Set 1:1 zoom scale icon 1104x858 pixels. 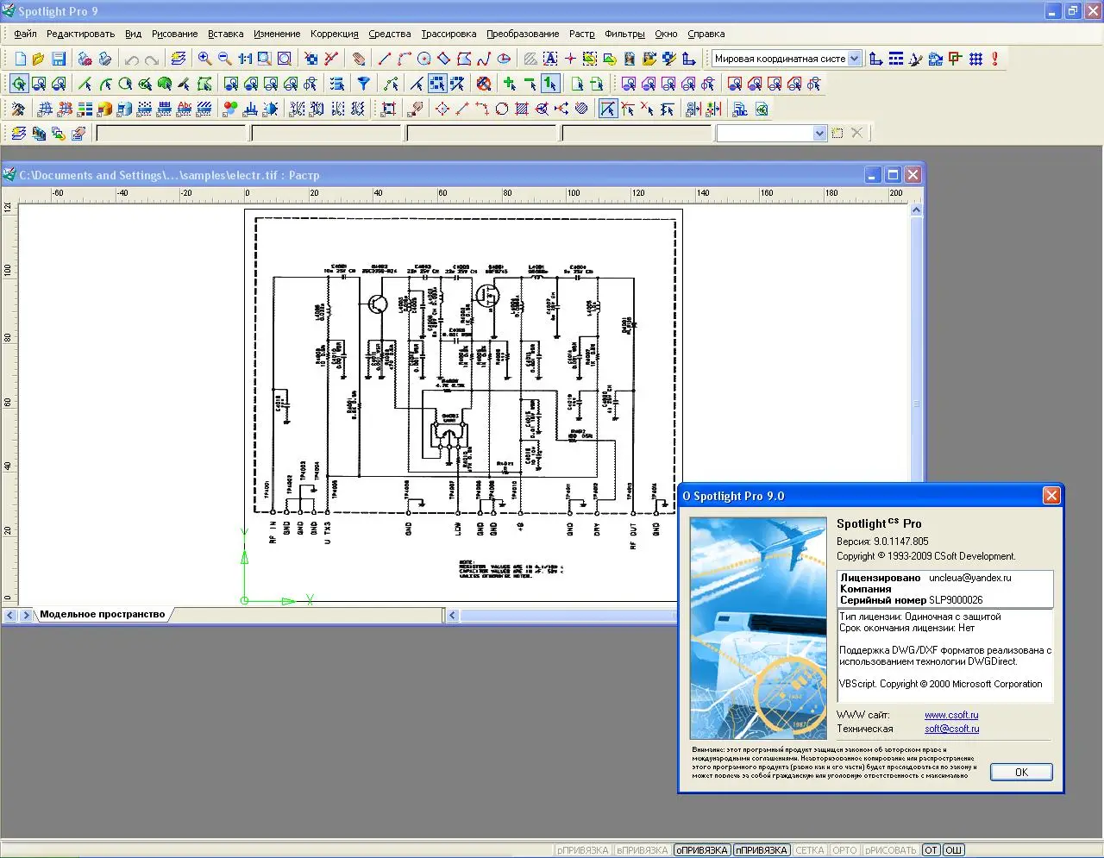pyautogui.click(x=245, y=59)
